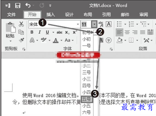The width and height of the screenshot is (156, 116).
Task: Switch to the 邮件 ribbon tab
Action: tap(125, 15)
